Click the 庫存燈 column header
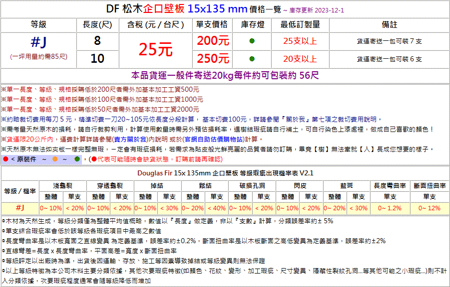The width and height of the screenshot is (450, 287). click(252, 24)
